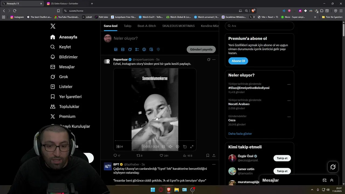
Task: Click the Grok icon in composer toolbar
Action: [130, 49]
